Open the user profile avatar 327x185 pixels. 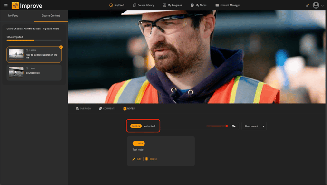[x=316, y=5]
